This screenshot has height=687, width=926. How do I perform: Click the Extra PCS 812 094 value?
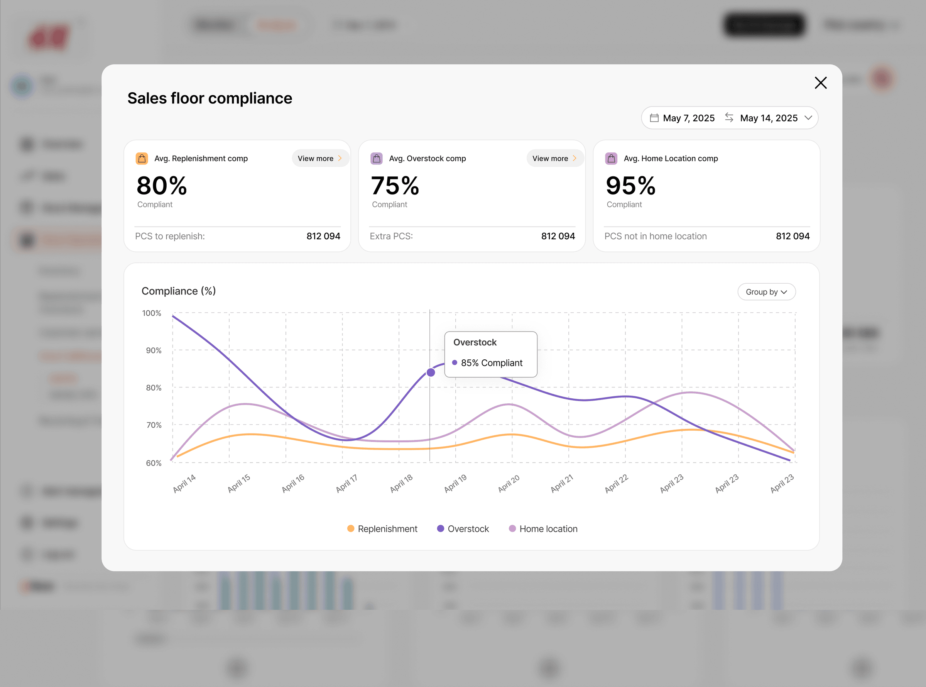click(x=558, y=236)
